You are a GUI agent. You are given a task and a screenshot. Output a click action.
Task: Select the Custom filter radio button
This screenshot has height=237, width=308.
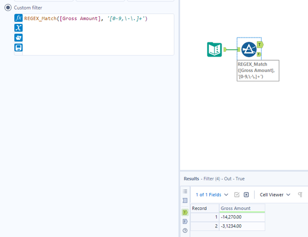pos(8,7)
